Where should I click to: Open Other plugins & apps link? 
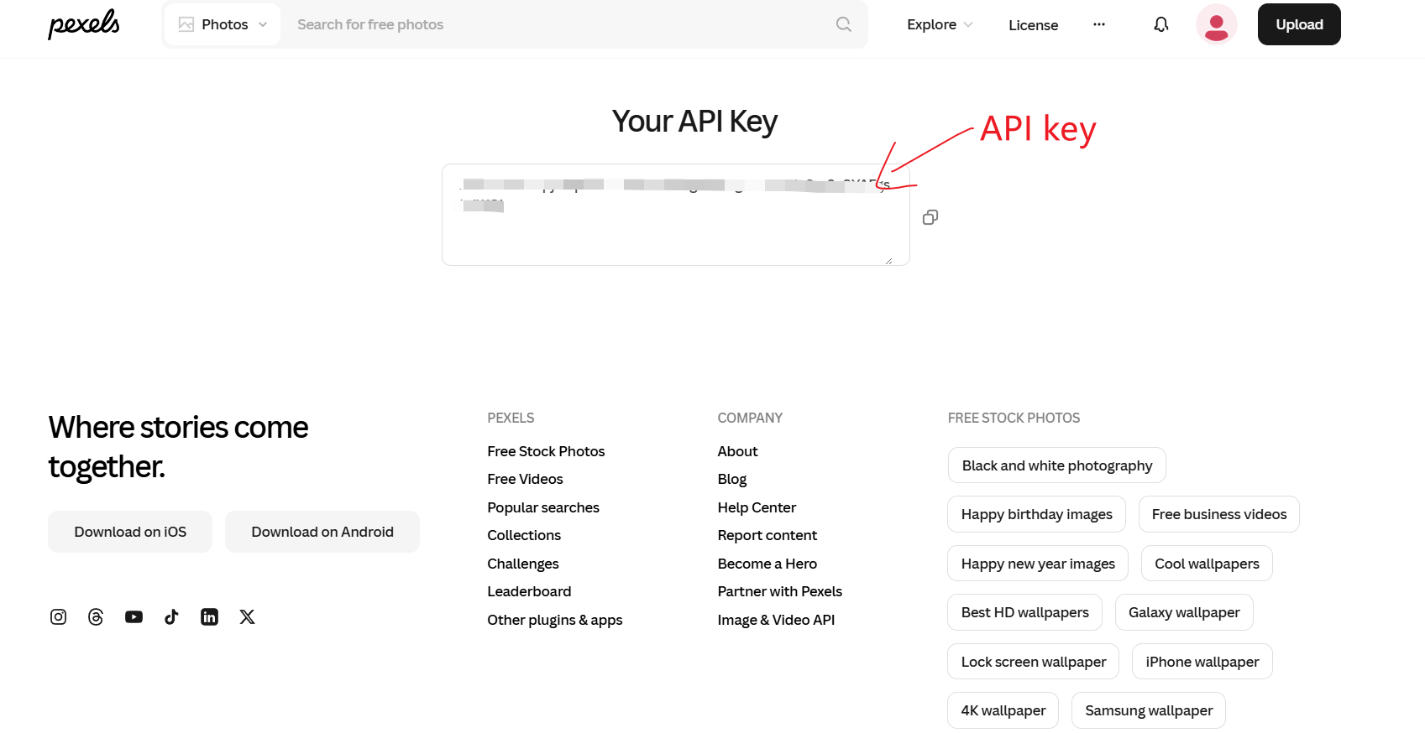tap(555, 620)
